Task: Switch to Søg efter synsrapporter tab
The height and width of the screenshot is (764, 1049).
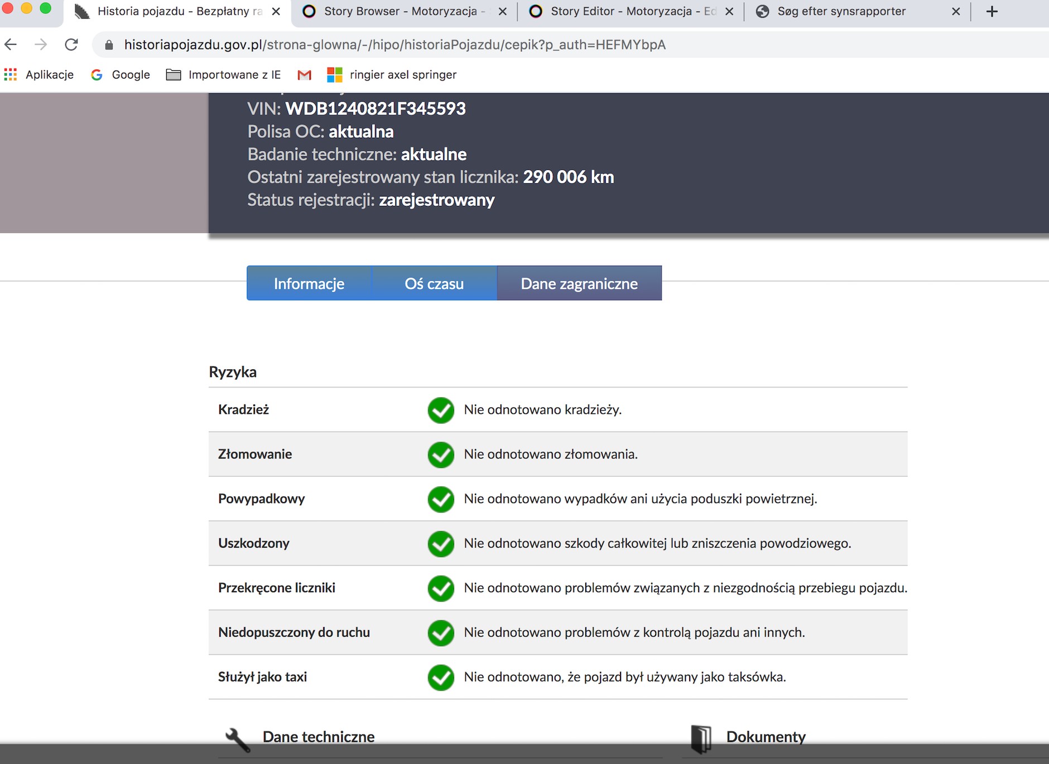Action: 841,12
